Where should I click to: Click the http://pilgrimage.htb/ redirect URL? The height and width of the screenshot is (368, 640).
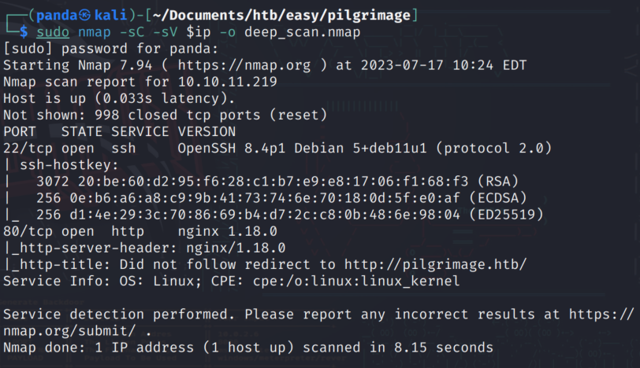pyautogui.click(x=436, y=265)
